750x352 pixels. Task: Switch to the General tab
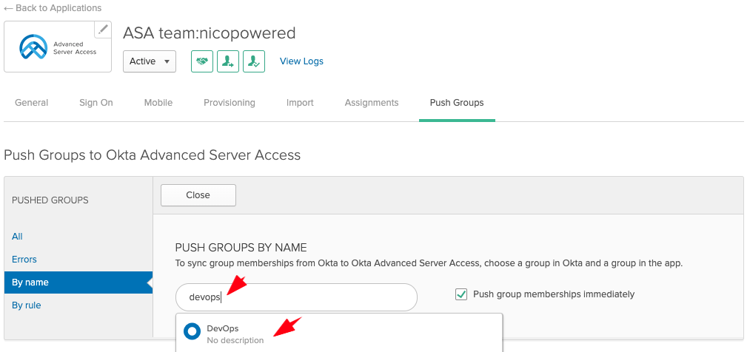tap(32, 103)
